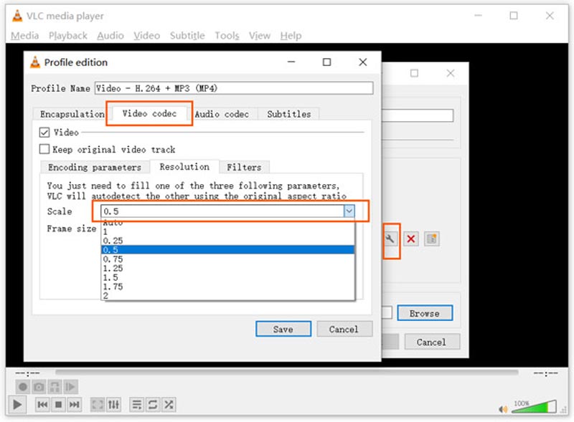
Task: Open extended settings equalizer icon
Action: tap(113, 405)
